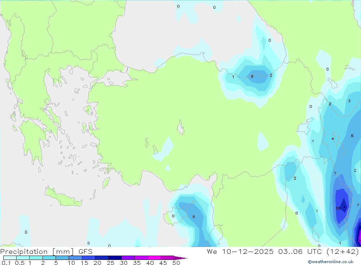Click the legend swatch between 0.1 and 0.5
The width and height of the screenshot is (361, 265).
tap(10, 258)
